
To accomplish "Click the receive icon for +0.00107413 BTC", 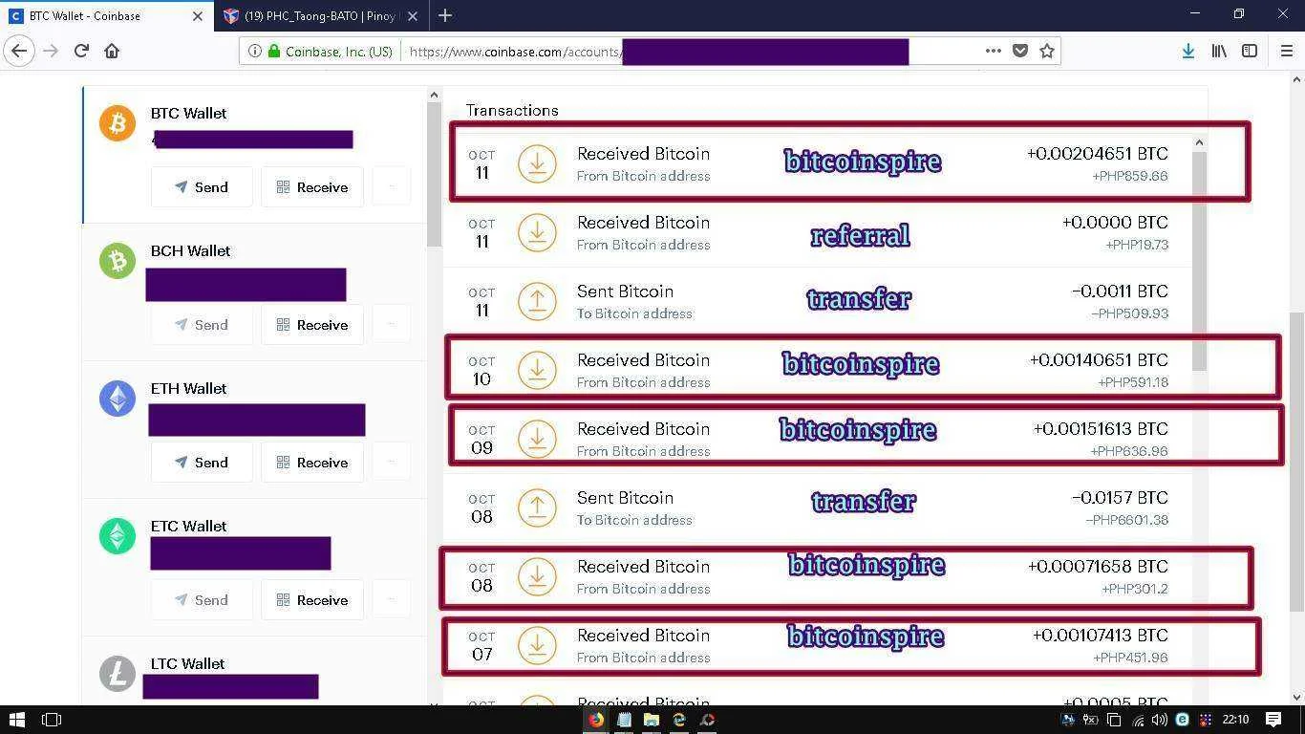I will click(537, 645).
